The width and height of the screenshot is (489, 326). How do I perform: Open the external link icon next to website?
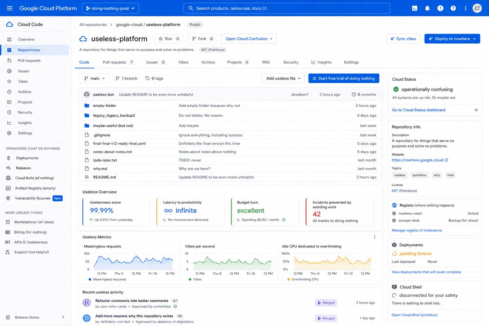tap(446, 160)
